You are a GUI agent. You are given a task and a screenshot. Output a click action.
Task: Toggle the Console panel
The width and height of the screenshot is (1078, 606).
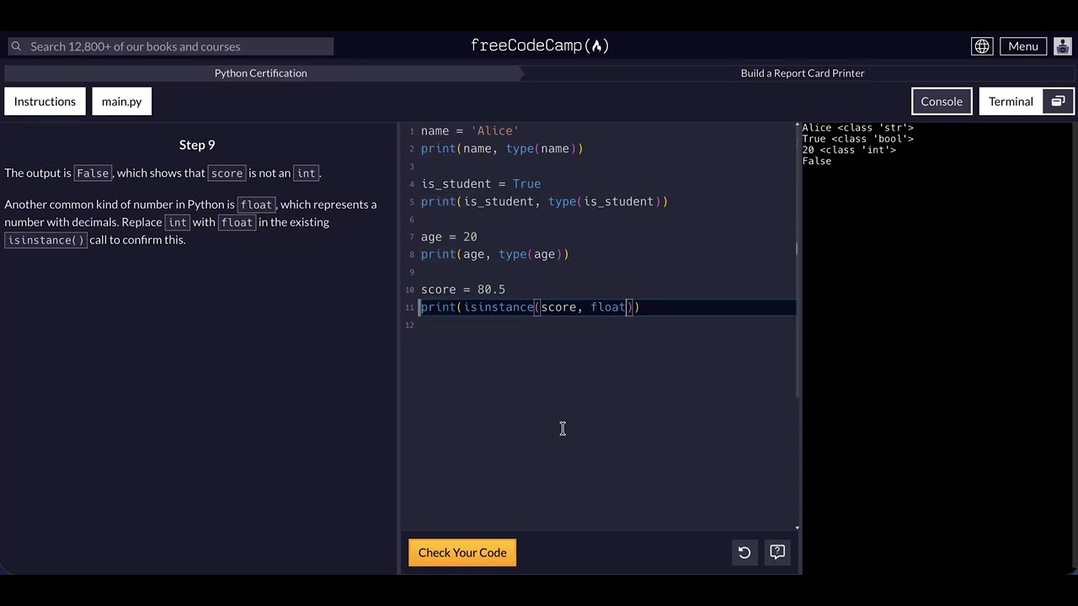942,102
